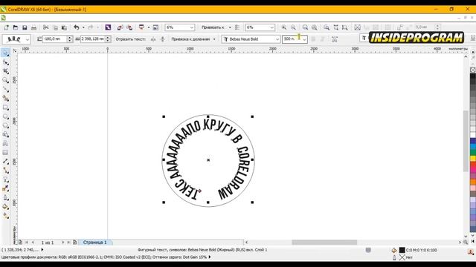
Task: Click the New document icon
Action: [x=7, y=27]
